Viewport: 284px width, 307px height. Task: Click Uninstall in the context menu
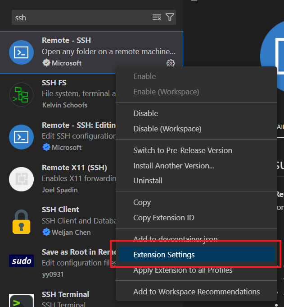(148, 181)
